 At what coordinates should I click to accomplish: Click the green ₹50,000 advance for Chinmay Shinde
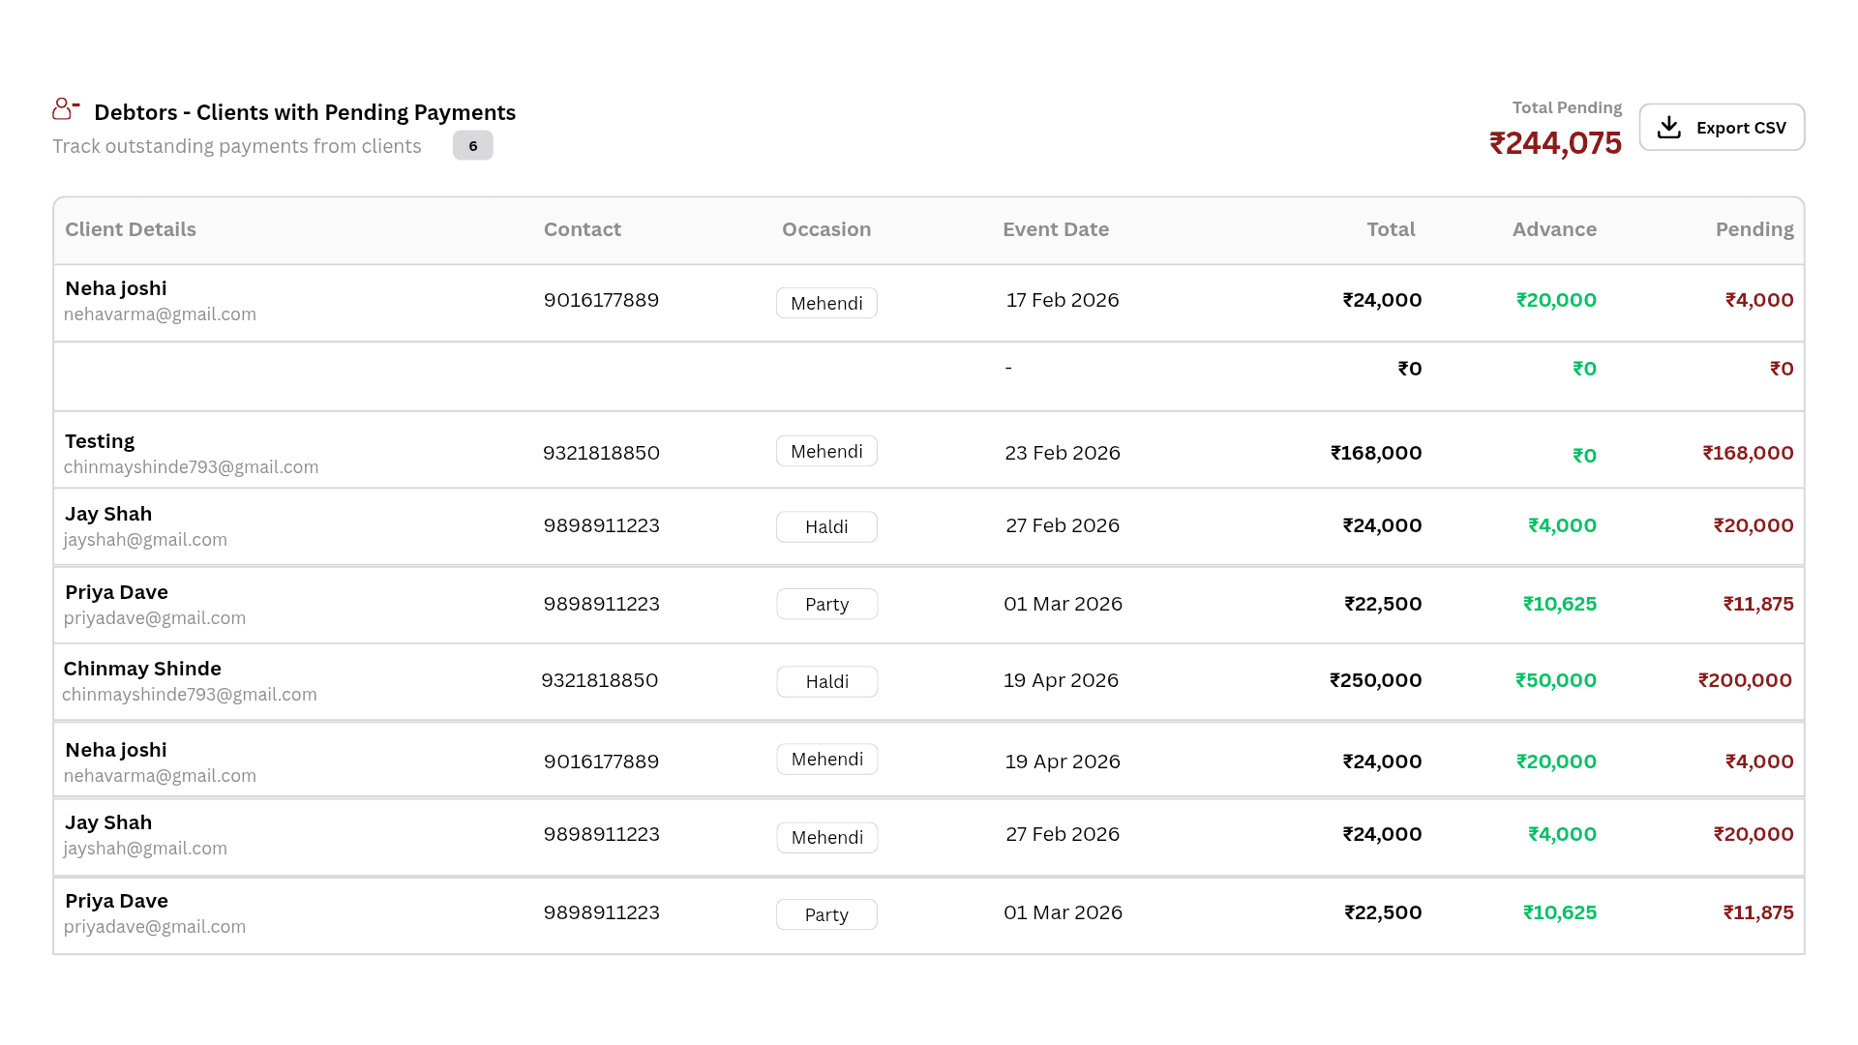(1555, 680)
